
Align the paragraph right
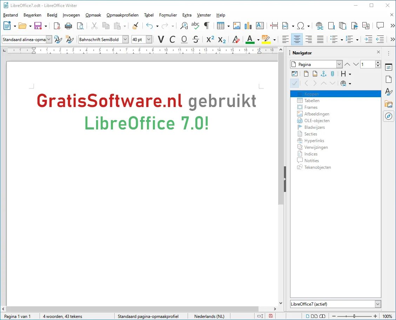309,39
